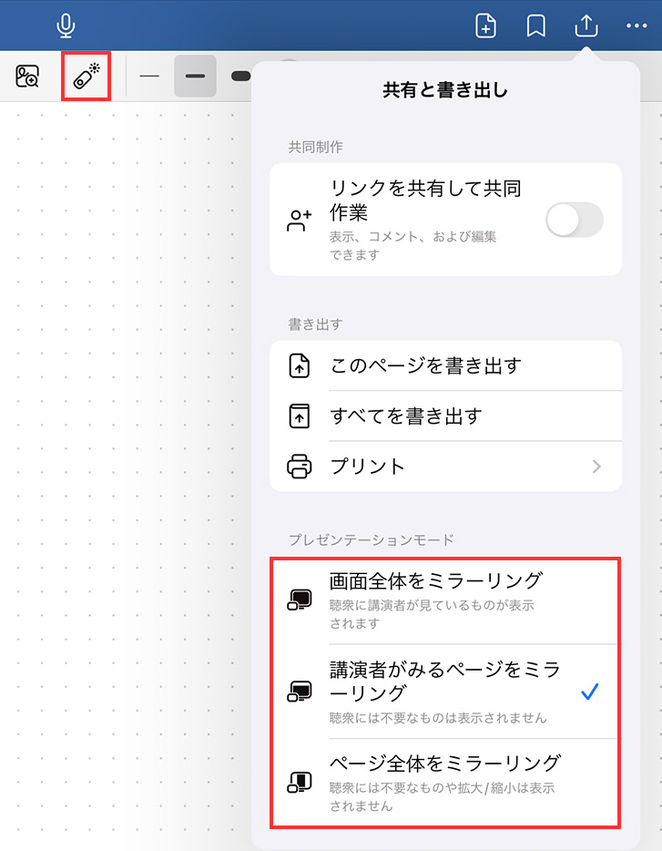The image size is (662, 851).
Task: Select the laser pointer tool
Action: pos(87,76)
